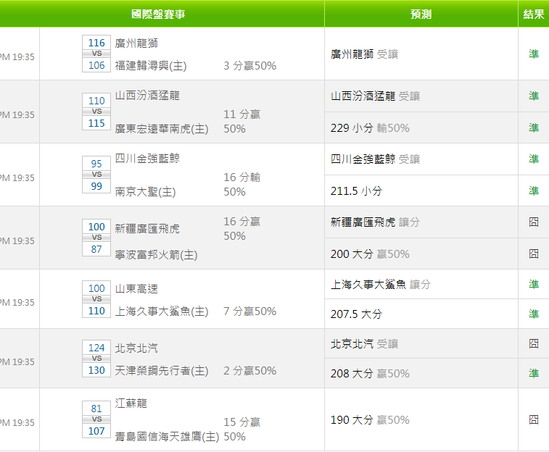Click the 準 result for 廣州龍獅 受讓
Screen dimensions: 549x452
(534, 54)
